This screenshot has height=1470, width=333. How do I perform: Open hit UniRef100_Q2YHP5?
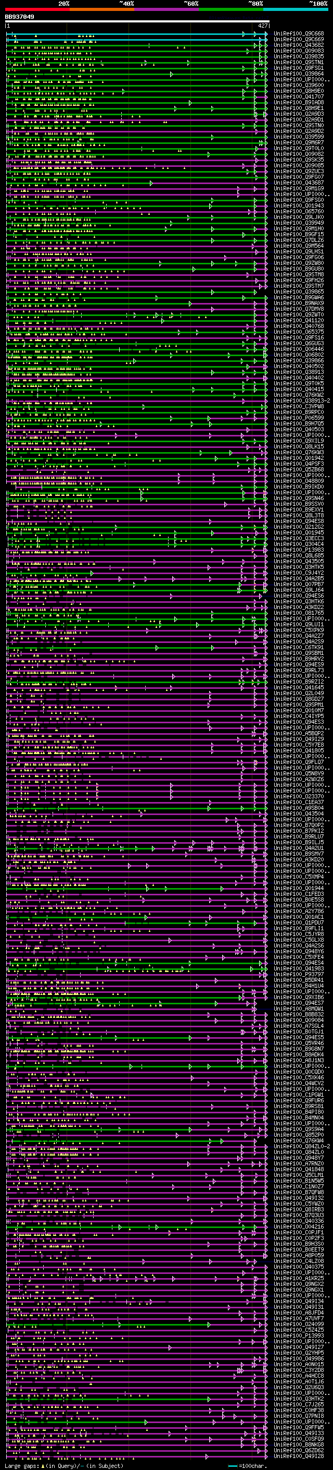[298, 1353]
